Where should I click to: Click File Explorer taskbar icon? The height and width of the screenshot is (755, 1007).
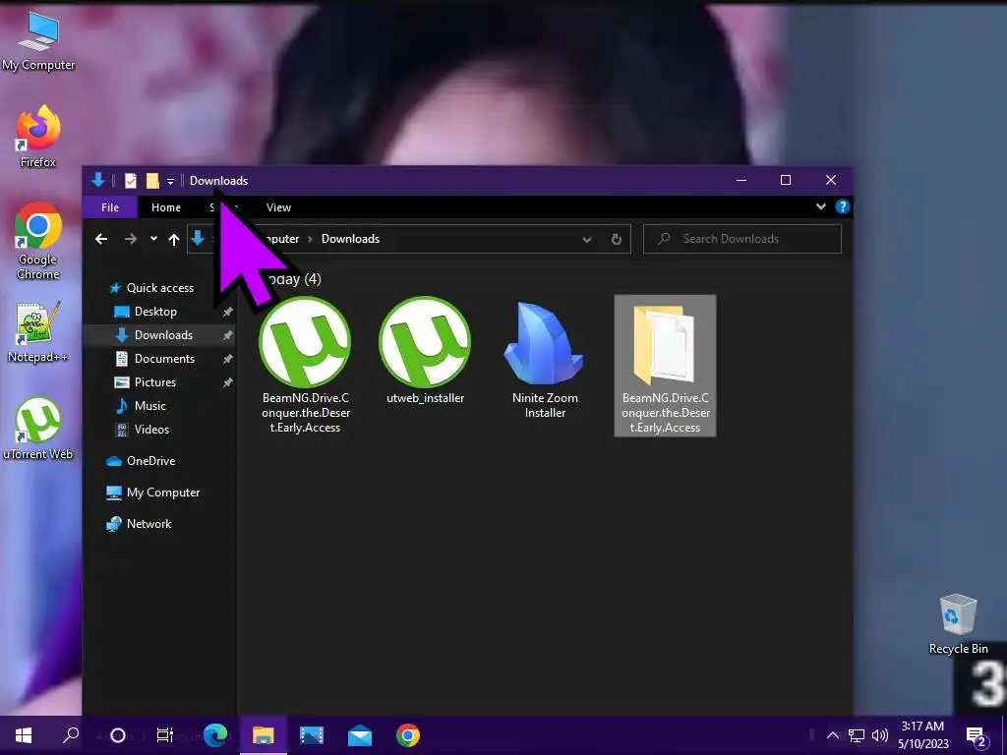point(264,735)
